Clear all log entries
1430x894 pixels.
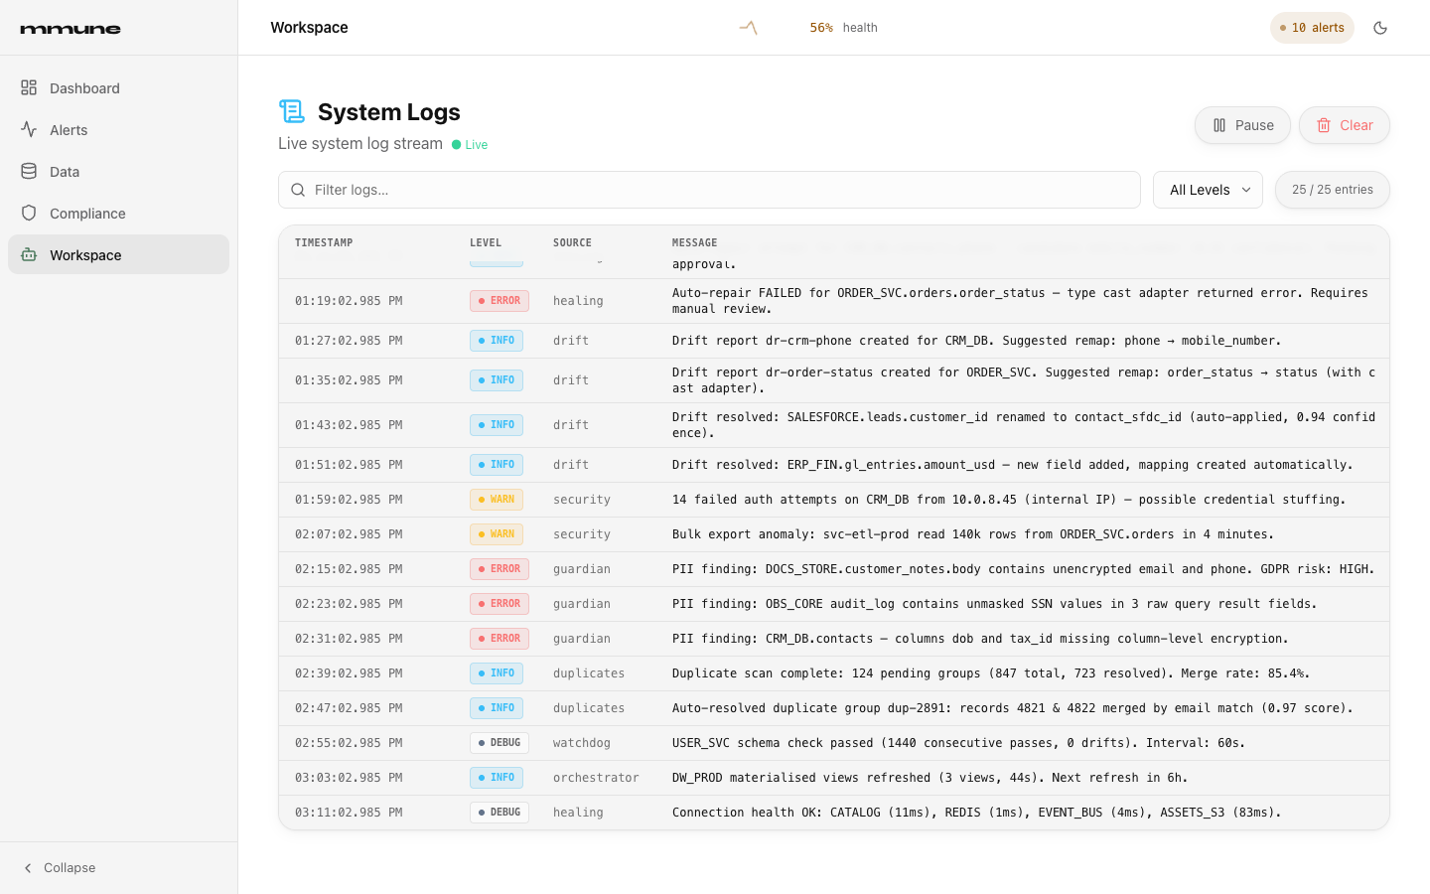[x=1345, y=125]
